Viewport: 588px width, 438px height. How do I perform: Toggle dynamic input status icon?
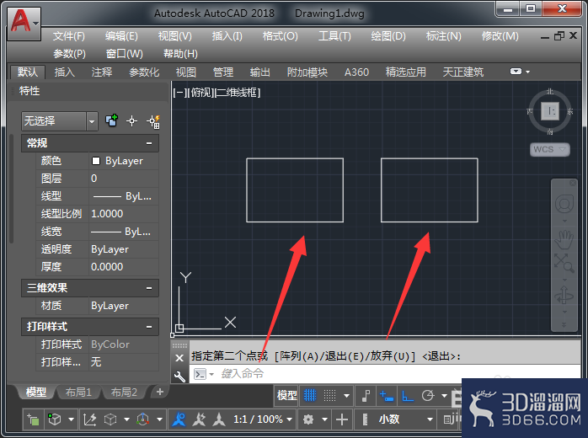387,396
